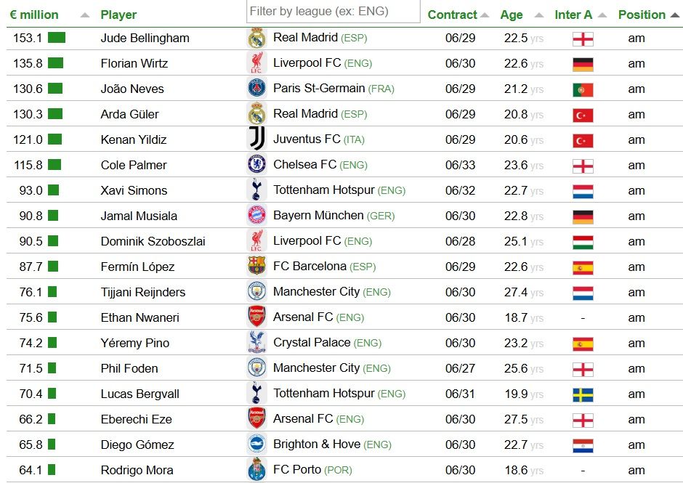
Task: Sort by Inter A column arrow
Action: click(x=602, y=15)
